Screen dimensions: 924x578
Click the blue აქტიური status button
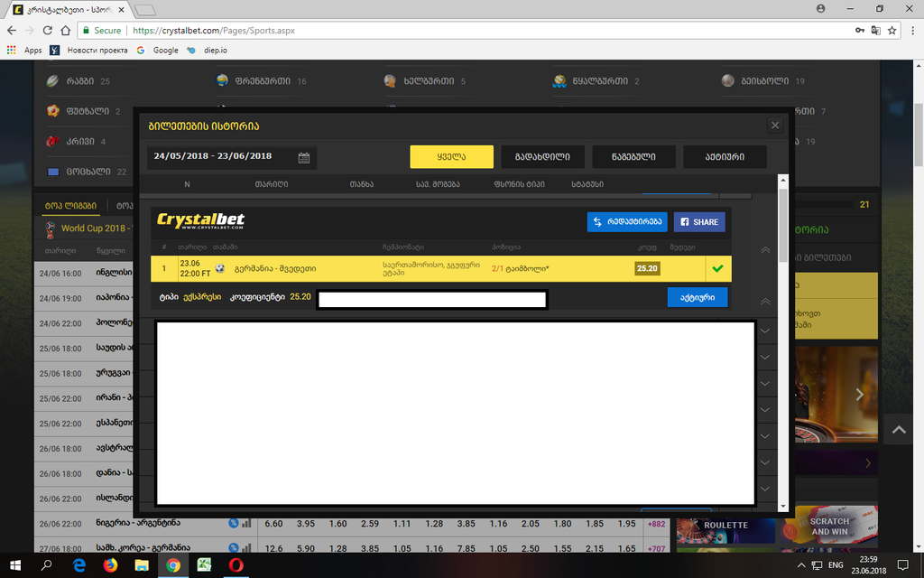698,297
